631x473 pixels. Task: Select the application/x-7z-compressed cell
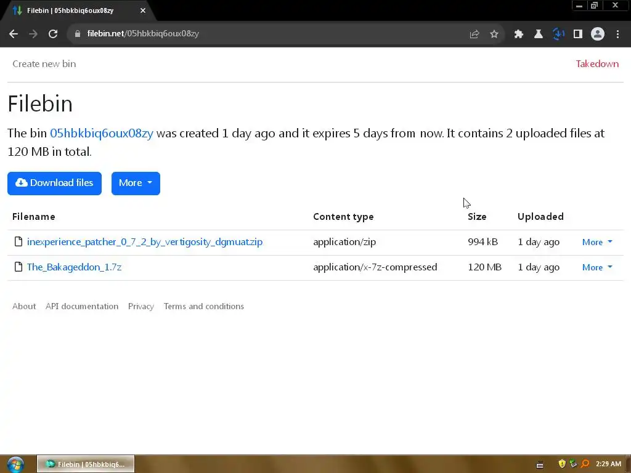[375, 267]
